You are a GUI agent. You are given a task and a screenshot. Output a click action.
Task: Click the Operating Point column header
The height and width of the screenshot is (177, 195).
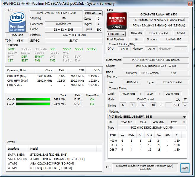20,70
